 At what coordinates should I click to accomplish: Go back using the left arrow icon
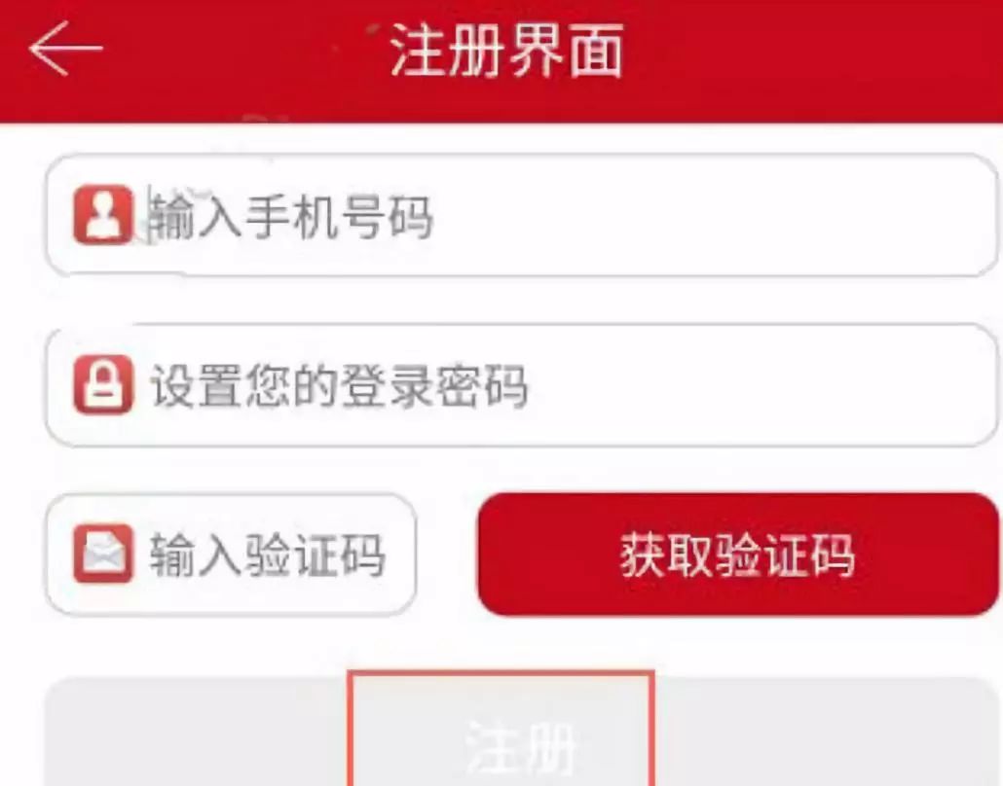65,48
